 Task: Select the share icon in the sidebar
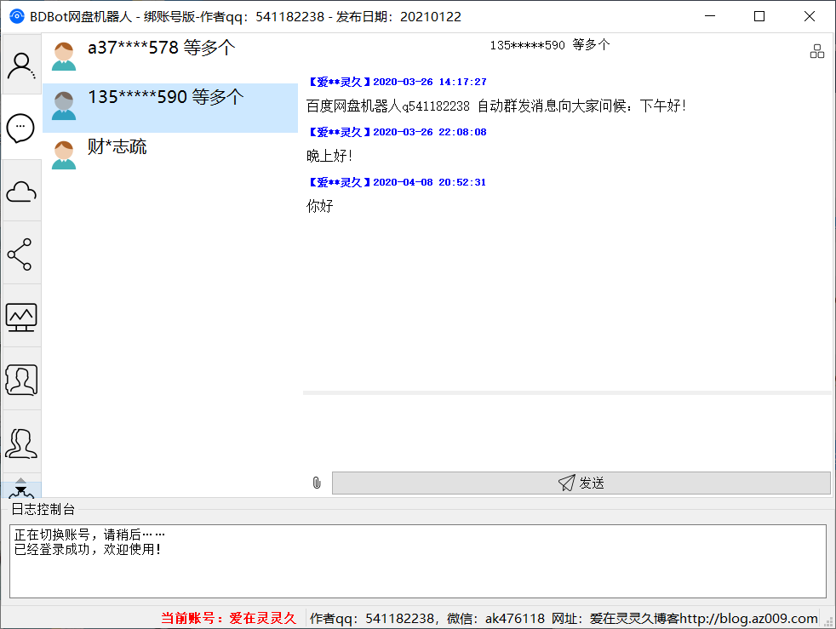21,253
